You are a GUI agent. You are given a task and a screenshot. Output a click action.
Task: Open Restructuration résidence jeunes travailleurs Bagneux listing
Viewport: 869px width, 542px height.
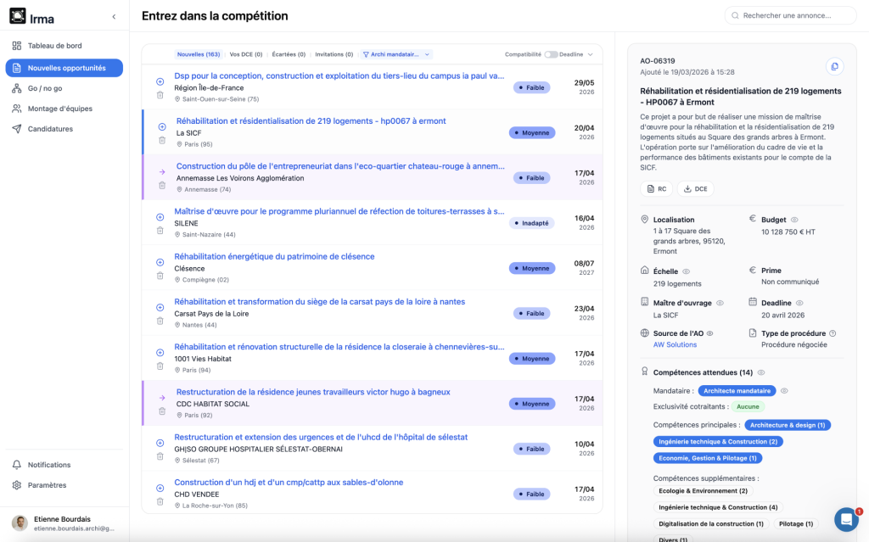(x=313, y=392)
